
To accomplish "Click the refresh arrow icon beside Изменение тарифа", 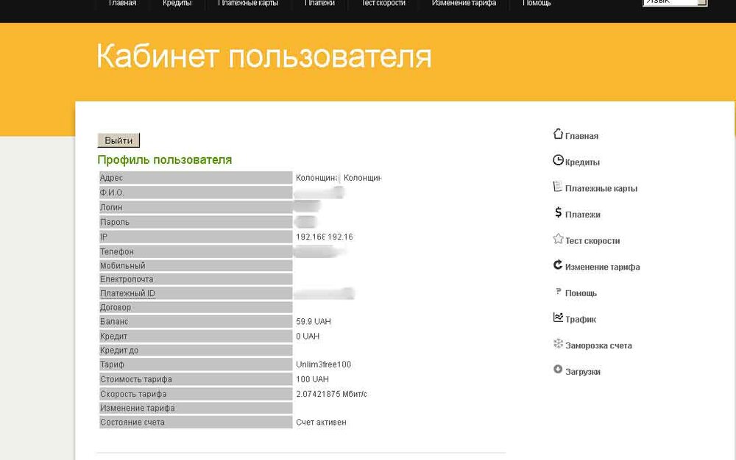I will (558, 265).
